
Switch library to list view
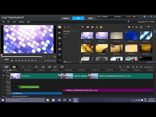(133, 27)
